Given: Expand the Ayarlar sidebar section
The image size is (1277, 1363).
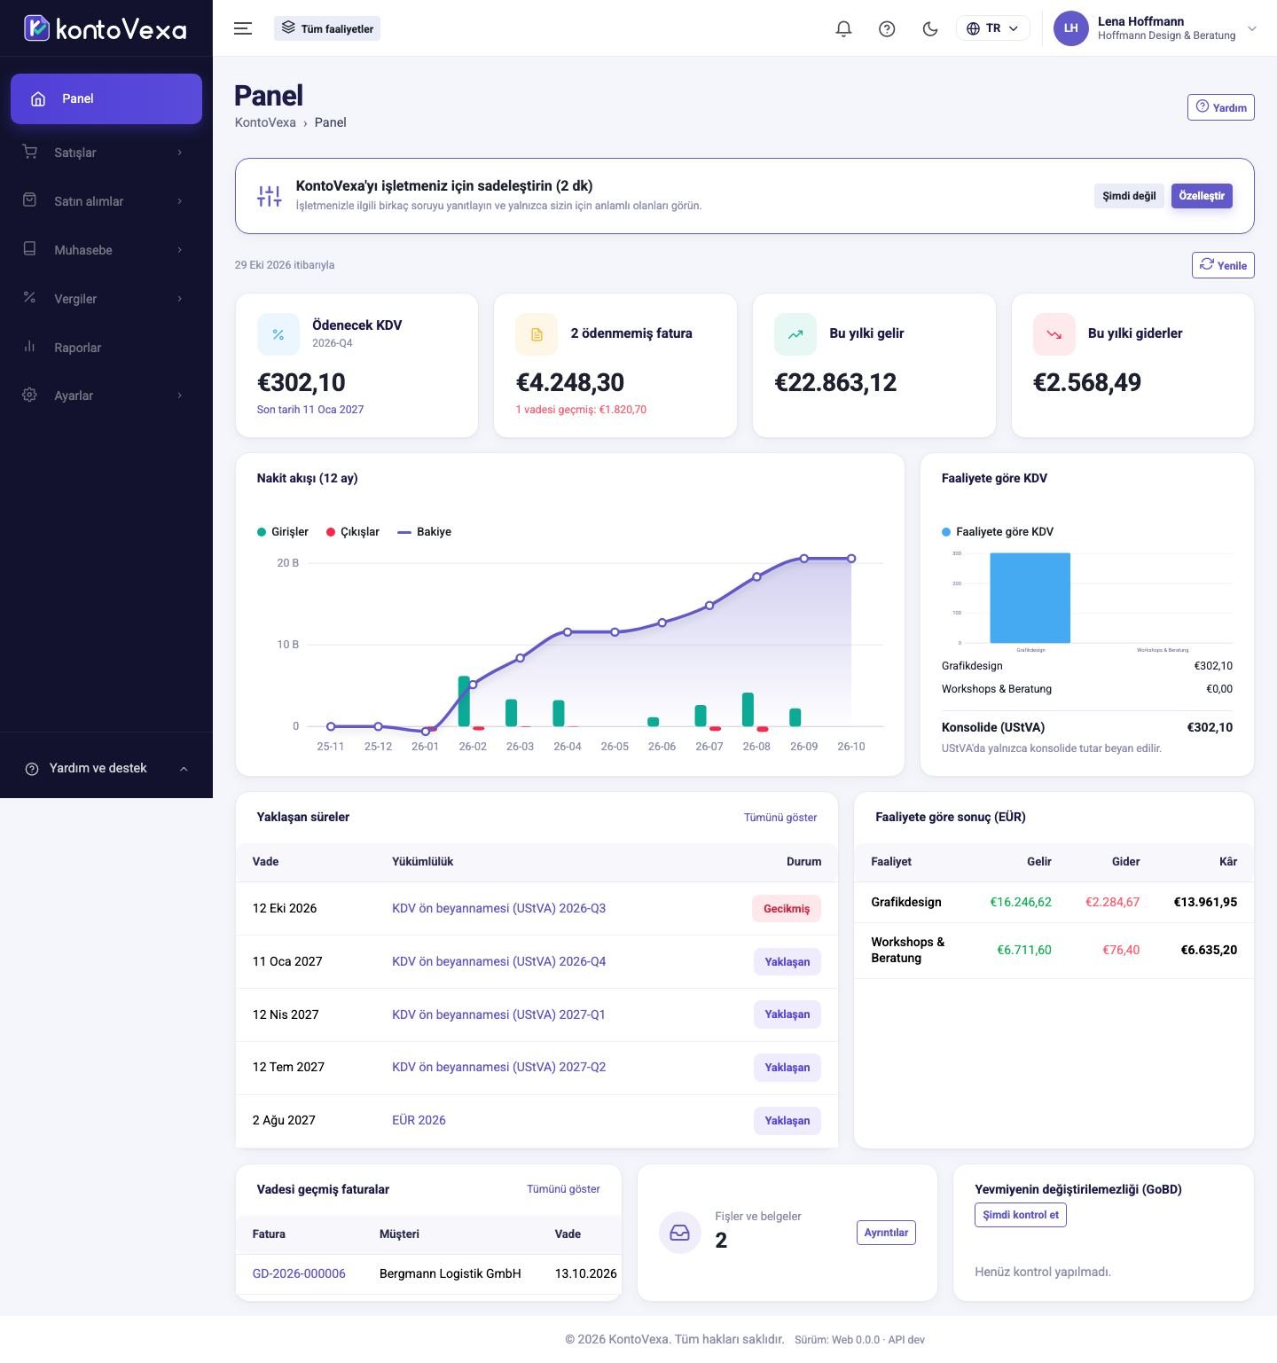Looking at the screenshot, I should 106,396.
